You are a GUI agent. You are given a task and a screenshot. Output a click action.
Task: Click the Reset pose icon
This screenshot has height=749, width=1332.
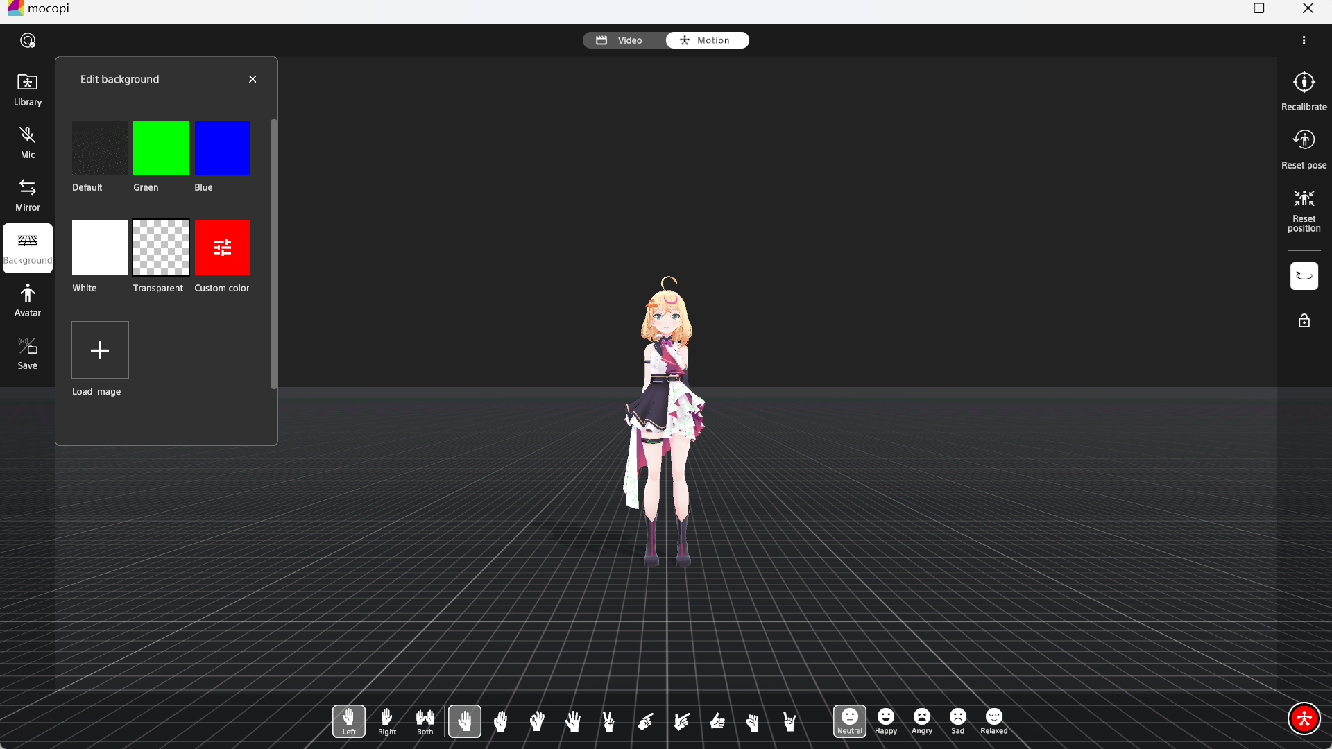[1304, 148]
